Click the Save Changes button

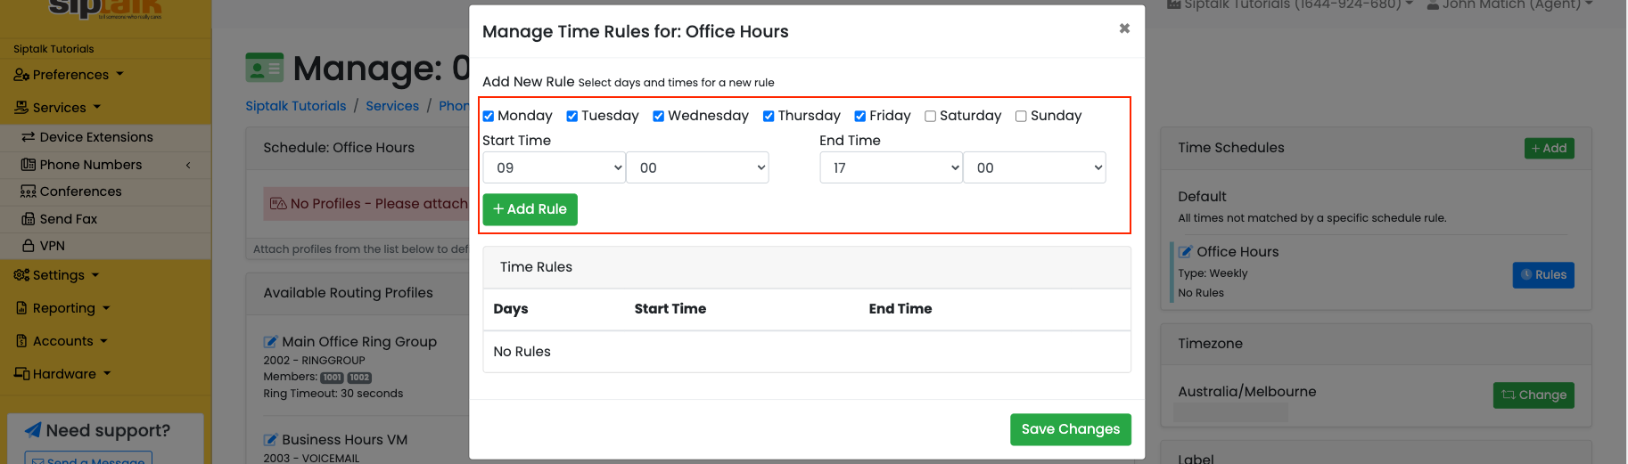pyautogui.click(x=1070, y=429)
